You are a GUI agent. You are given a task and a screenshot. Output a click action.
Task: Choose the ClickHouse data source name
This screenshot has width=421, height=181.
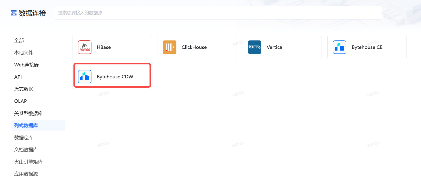[194, 47]
